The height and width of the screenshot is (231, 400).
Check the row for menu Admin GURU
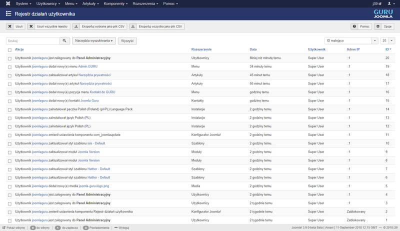coord(9,67)
